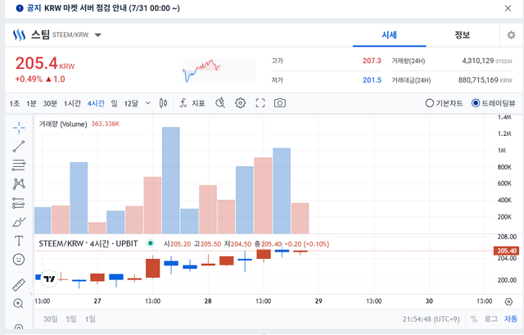Select the brush drawing tool
Image resolution: width=524 pixels, height=335 pixels.
coord(19,222)
